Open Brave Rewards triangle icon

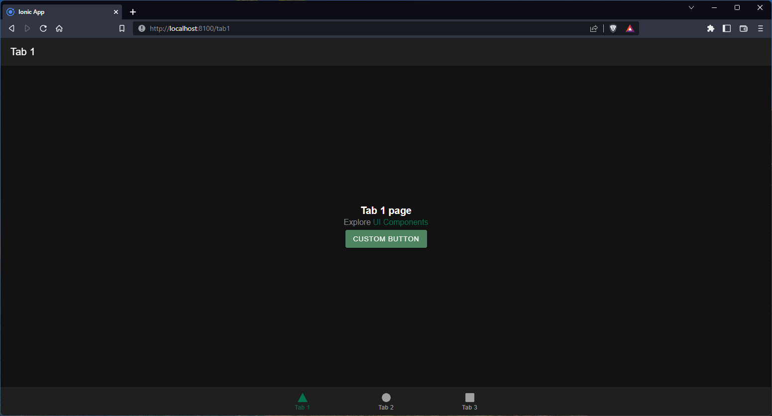[630, 28]
